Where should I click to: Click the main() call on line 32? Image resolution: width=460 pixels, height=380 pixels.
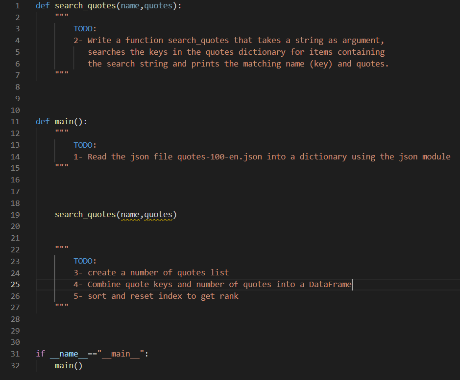68,365
